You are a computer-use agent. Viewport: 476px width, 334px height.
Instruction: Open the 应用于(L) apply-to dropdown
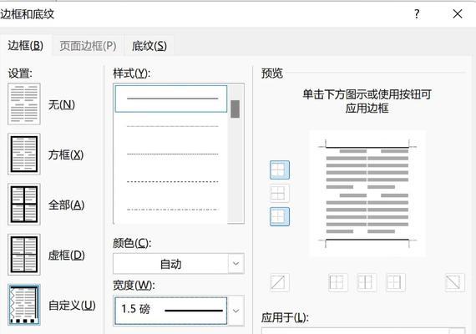[x=363, y=331]
